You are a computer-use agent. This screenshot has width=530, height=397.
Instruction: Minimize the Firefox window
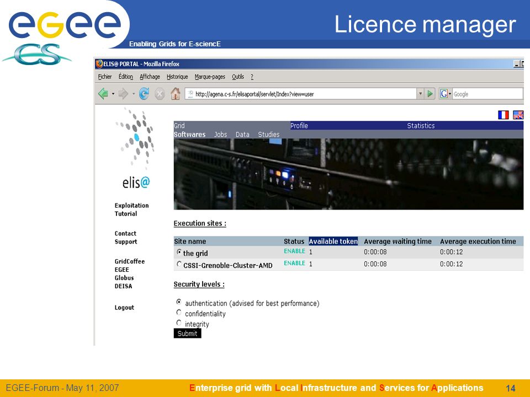coord(517,64)
